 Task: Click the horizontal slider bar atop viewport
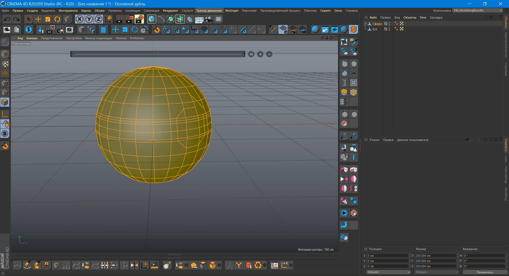[x=158, y=54]
